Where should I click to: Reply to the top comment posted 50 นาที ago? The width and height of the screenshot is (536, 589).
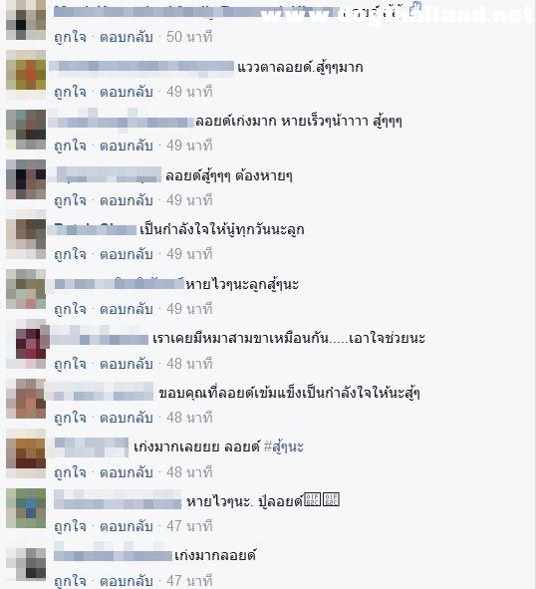coord(127,37)
